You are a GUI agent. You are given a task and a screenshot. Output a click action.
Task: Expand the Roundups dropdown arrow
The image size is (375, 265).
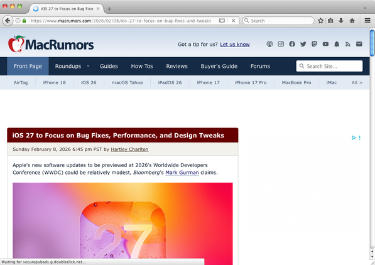[88, 66]
